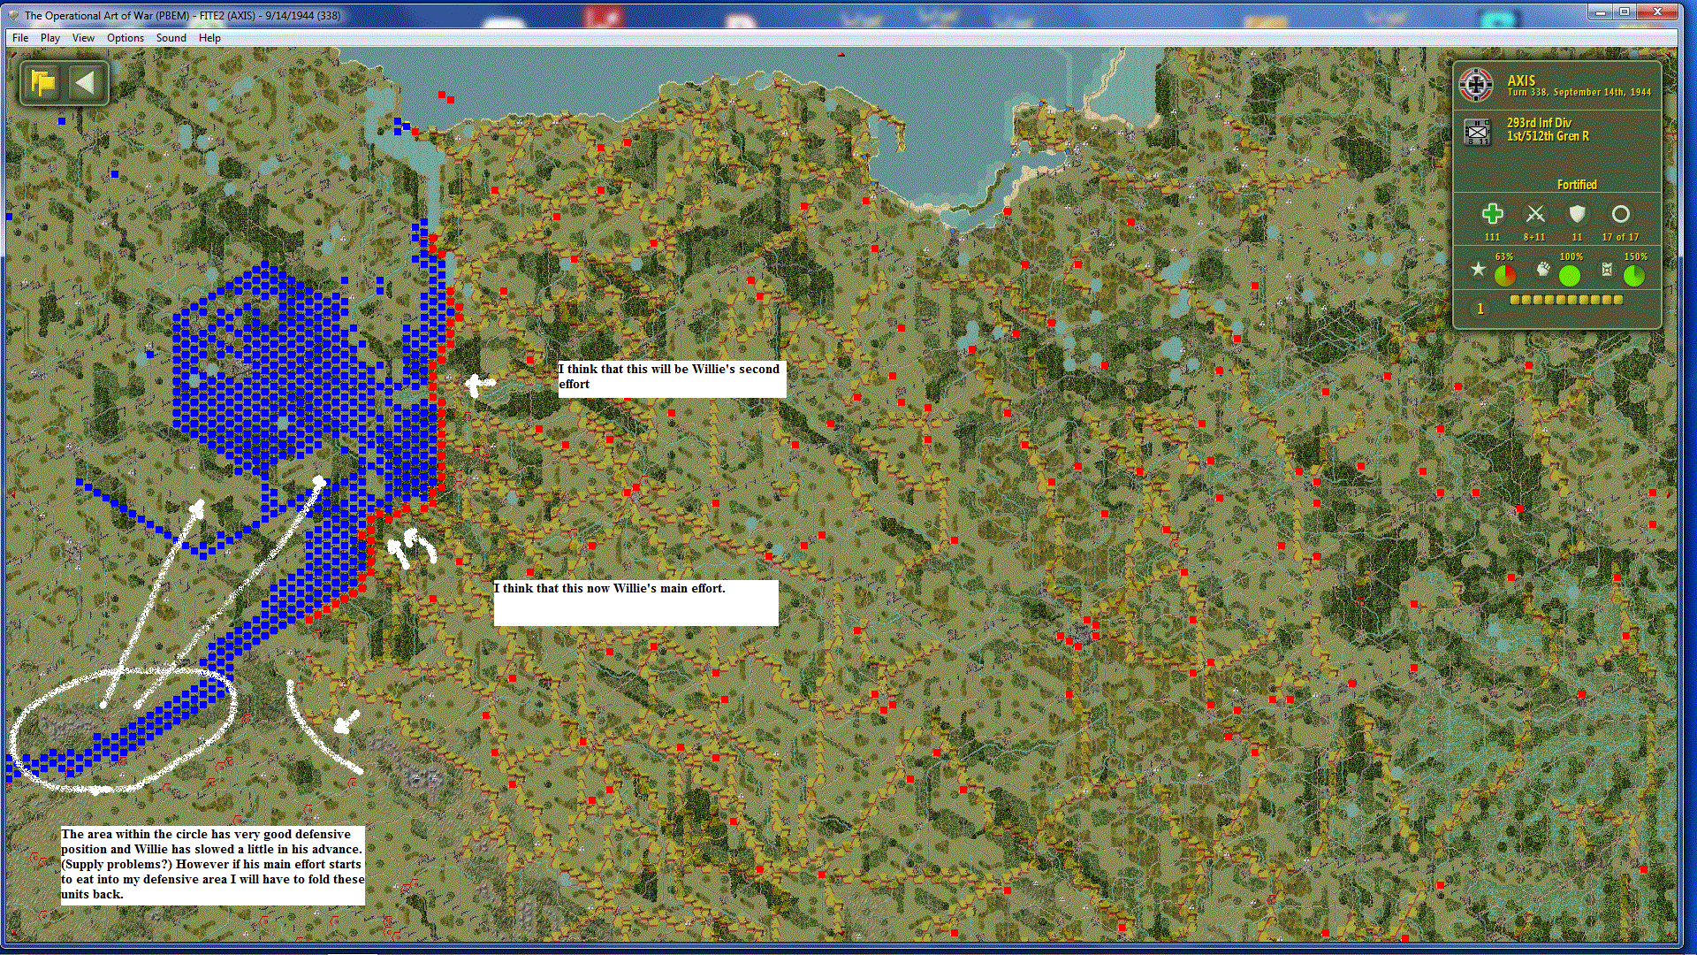Click the shield defense icon
Screen dimensions: 1697x955
1577,214
